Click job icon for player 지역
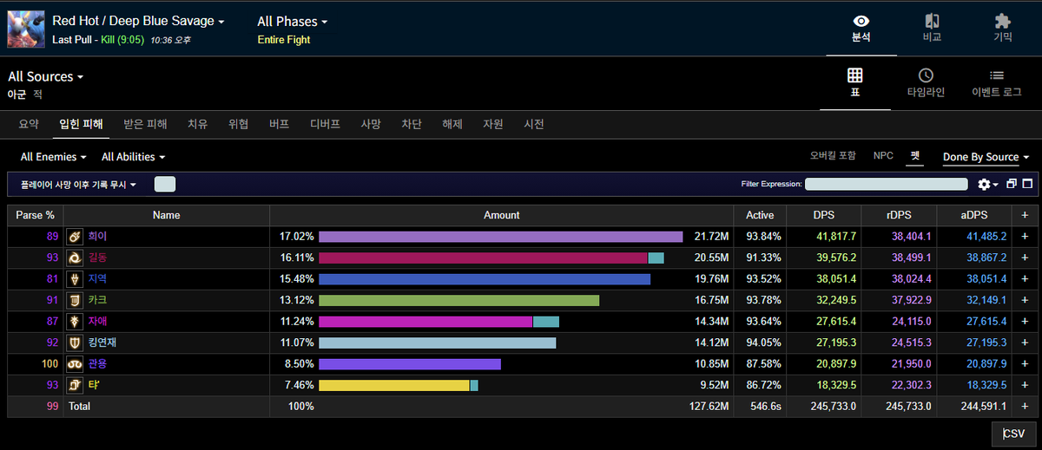The image size is (1042, 450). (x=76, y=279)
